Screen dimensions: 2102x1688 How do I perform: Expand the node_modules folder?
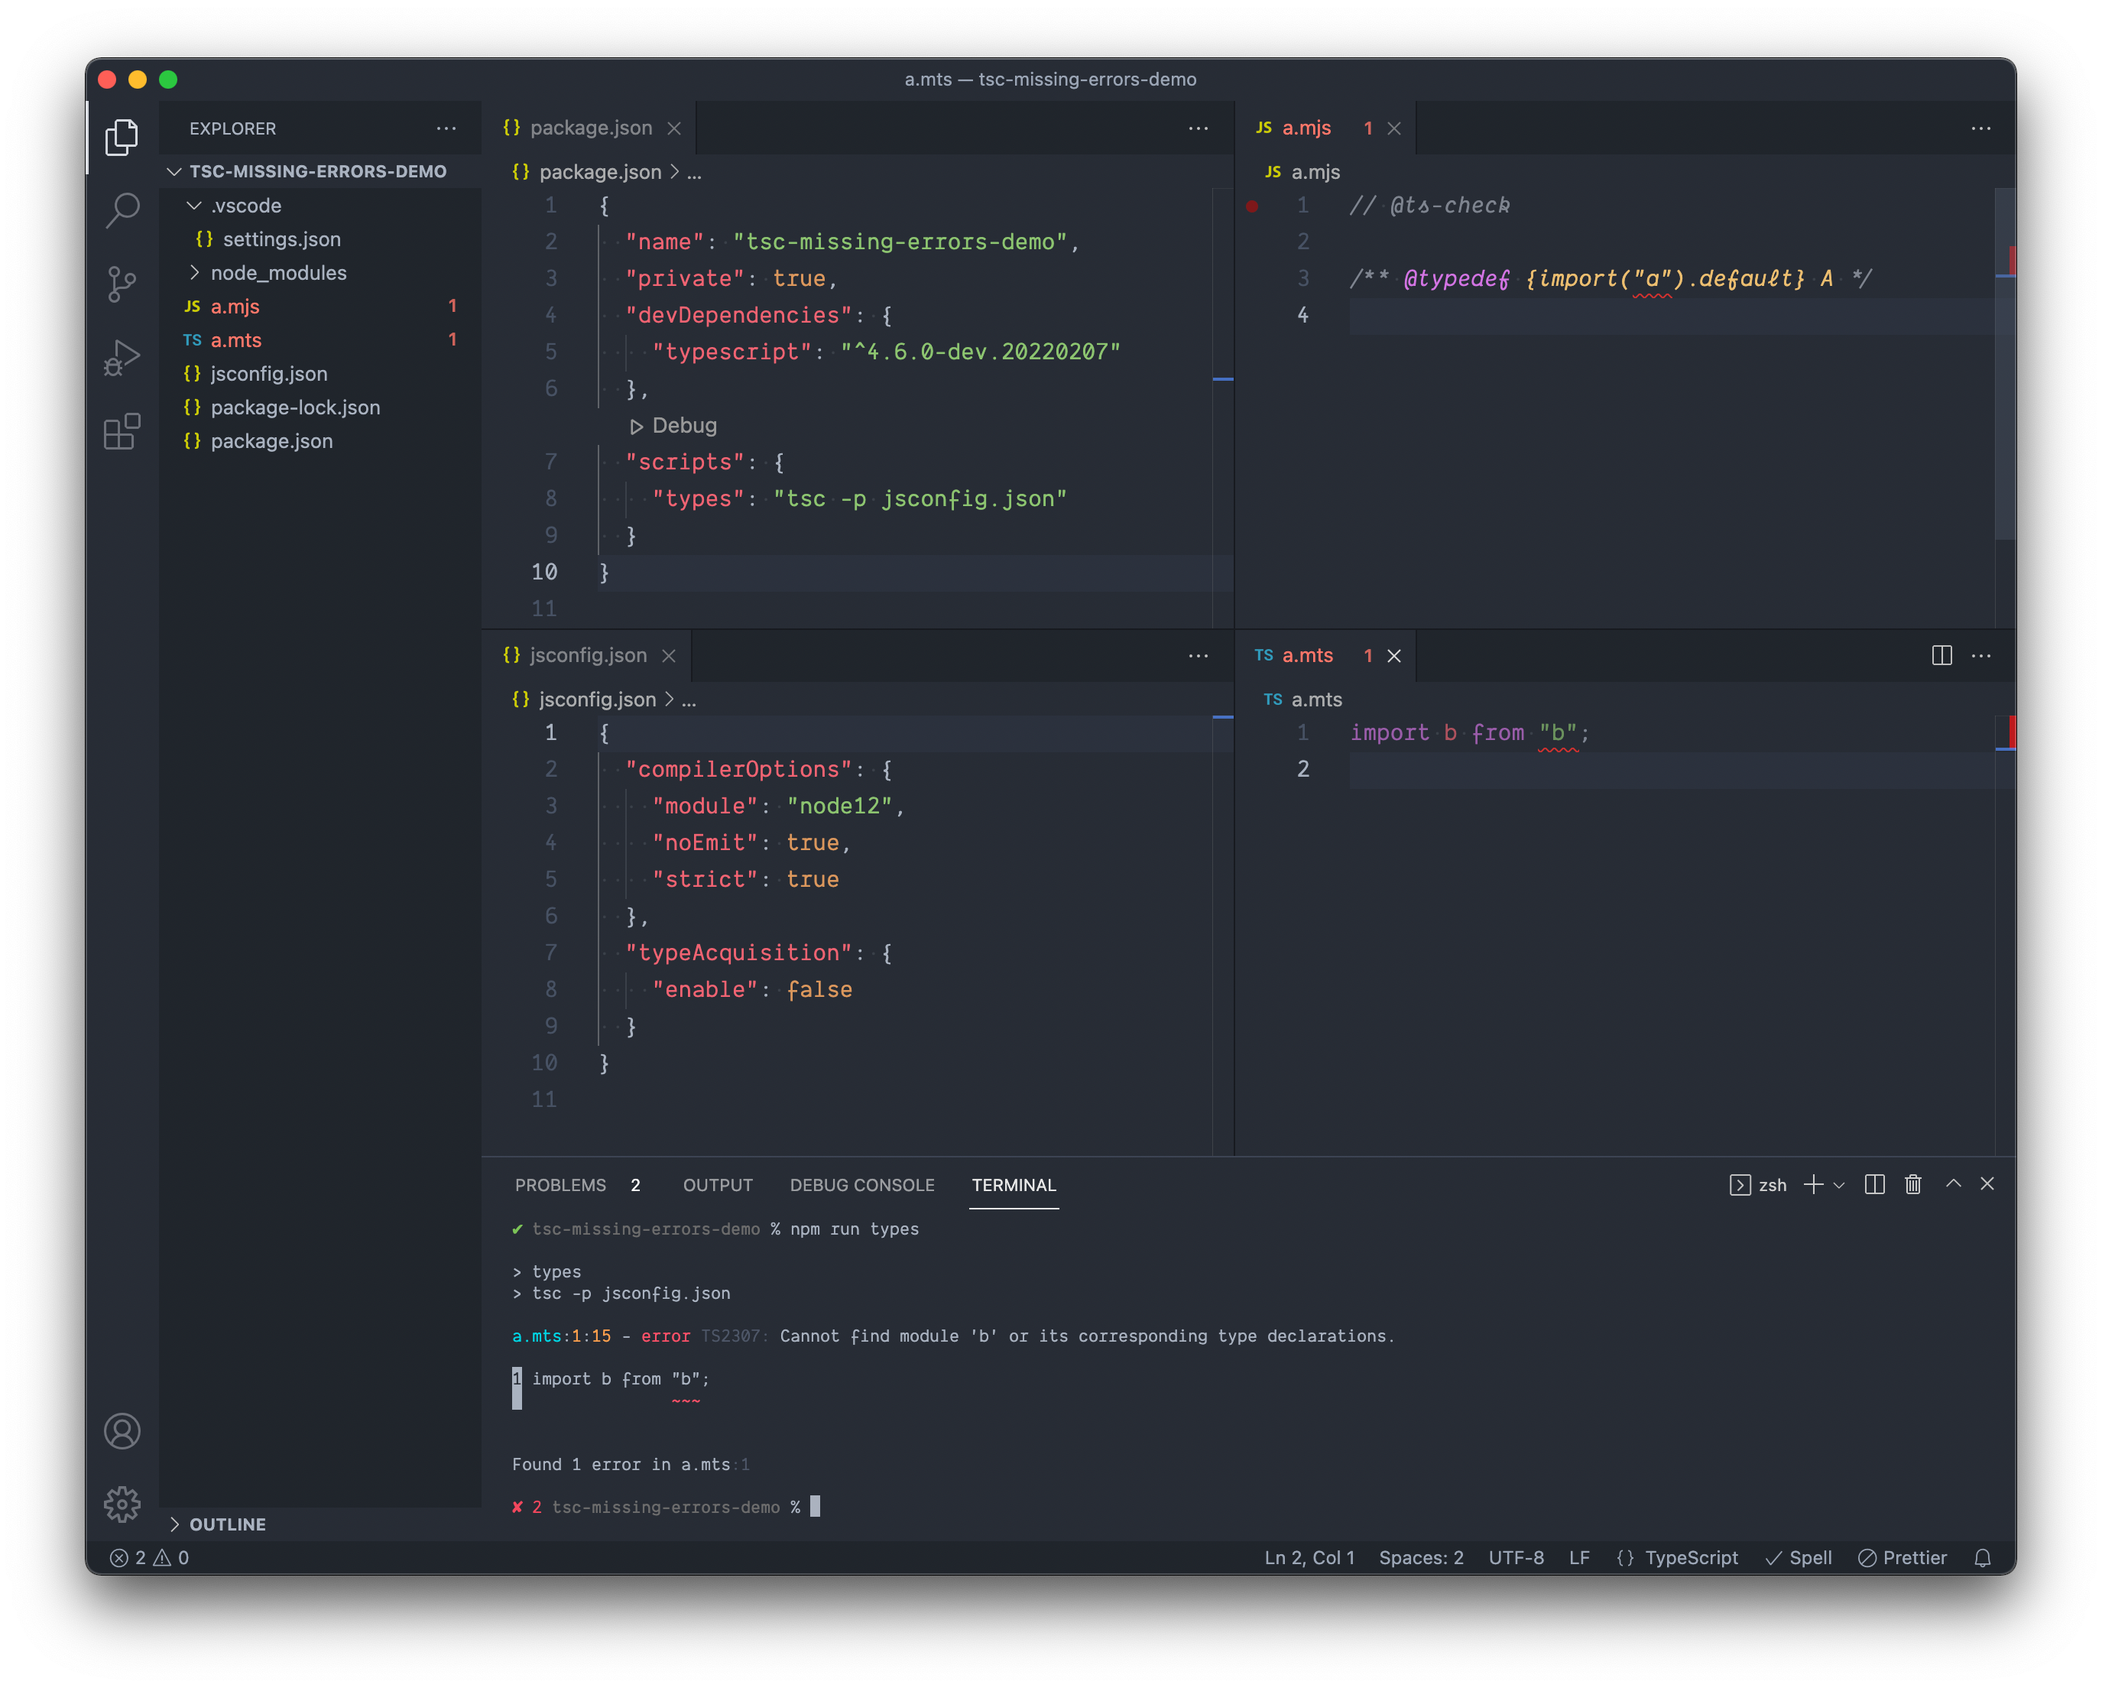[x=278, y=273]
